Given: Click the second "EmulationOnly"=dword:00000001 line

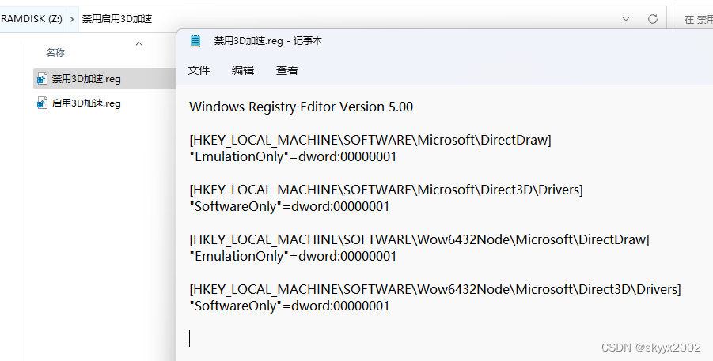Looking at the screenshot, I should [x=293, y=256].
